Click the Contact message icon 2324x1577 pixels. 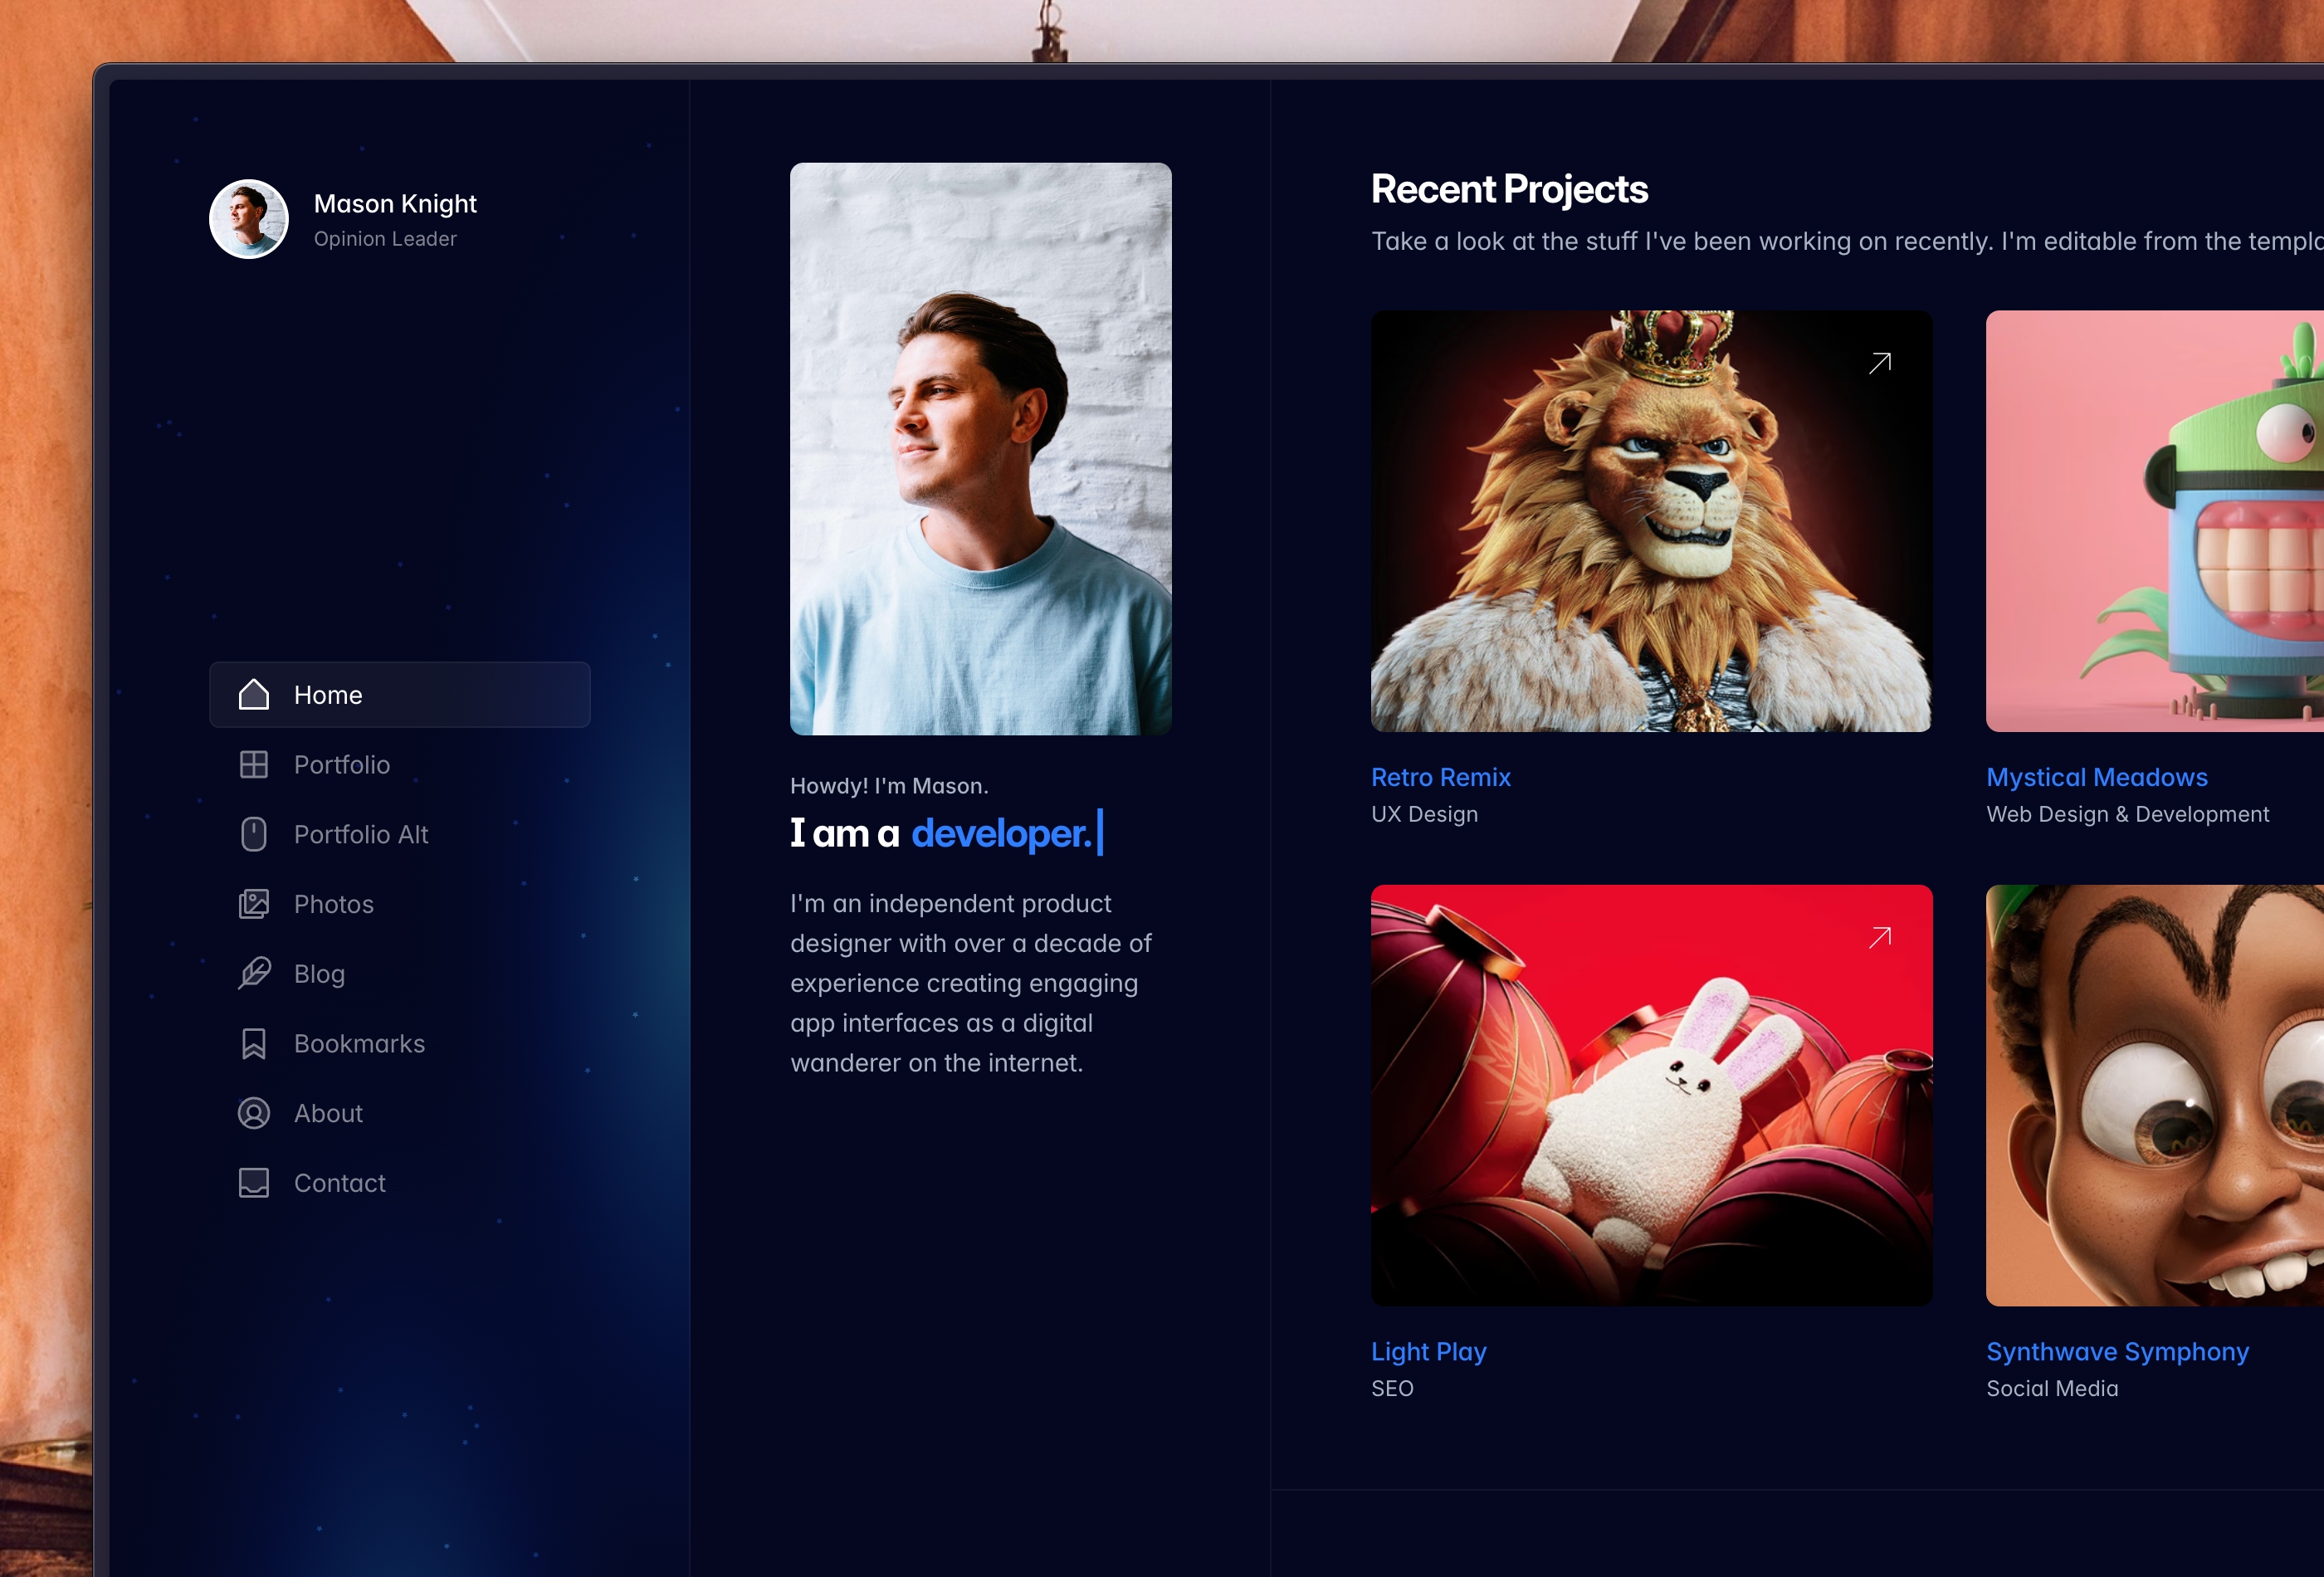[253, 1181]
